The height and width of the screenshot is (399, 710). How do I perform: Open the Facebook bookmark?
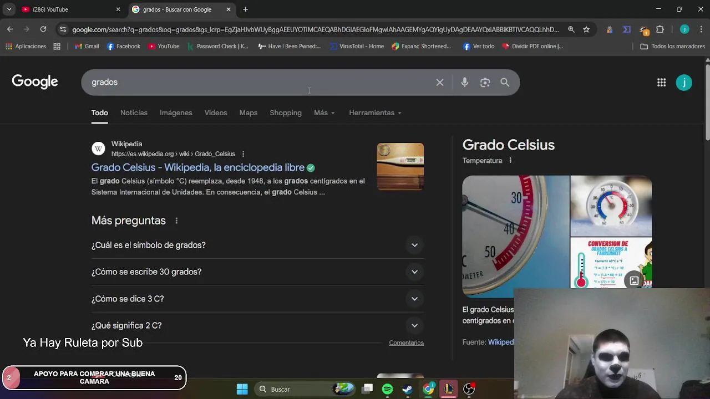coord(123,47)
